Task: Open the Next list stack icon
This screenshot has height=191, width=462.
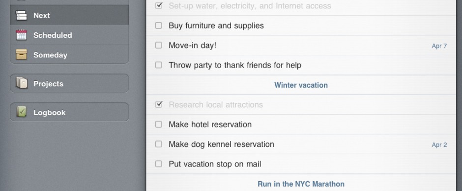Action: 21,15
